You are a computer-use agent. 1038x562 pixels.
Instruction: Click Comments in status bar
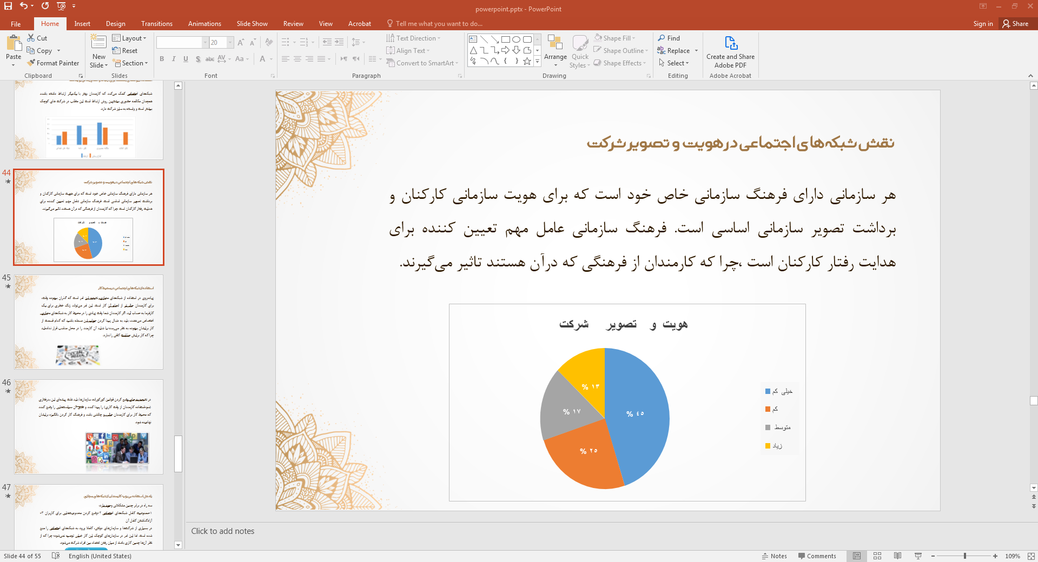817,556
